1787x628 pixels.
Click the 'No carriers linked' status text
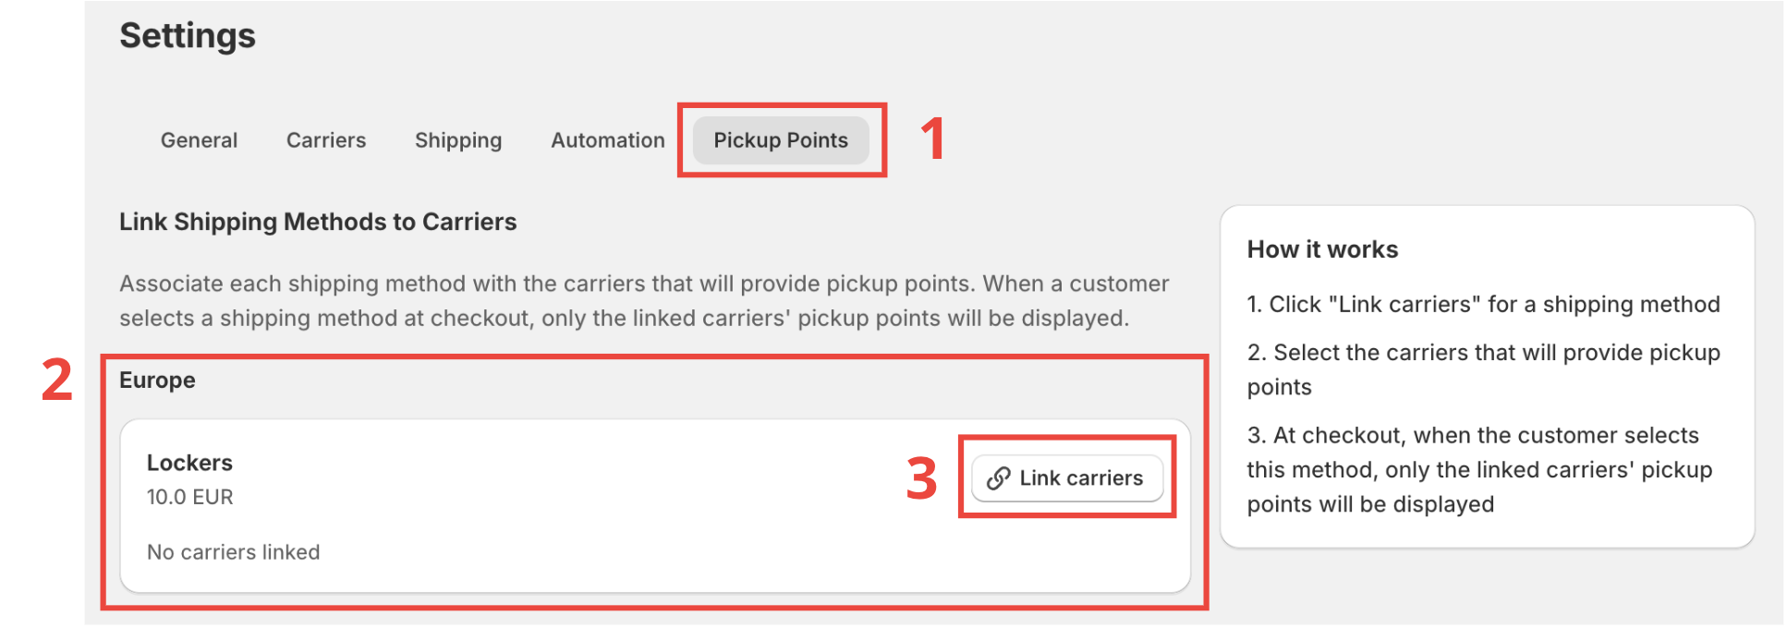click(x=233, y=551)
